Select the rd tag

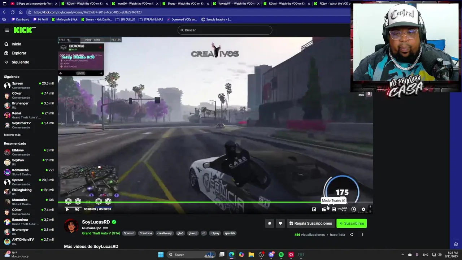point(204,233)
